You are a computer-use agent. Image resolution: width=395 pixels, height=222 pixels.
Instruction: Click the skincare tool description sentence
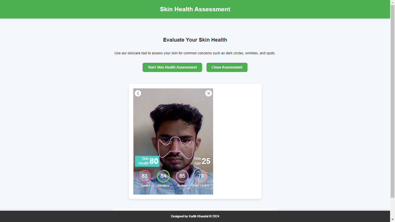195,53
